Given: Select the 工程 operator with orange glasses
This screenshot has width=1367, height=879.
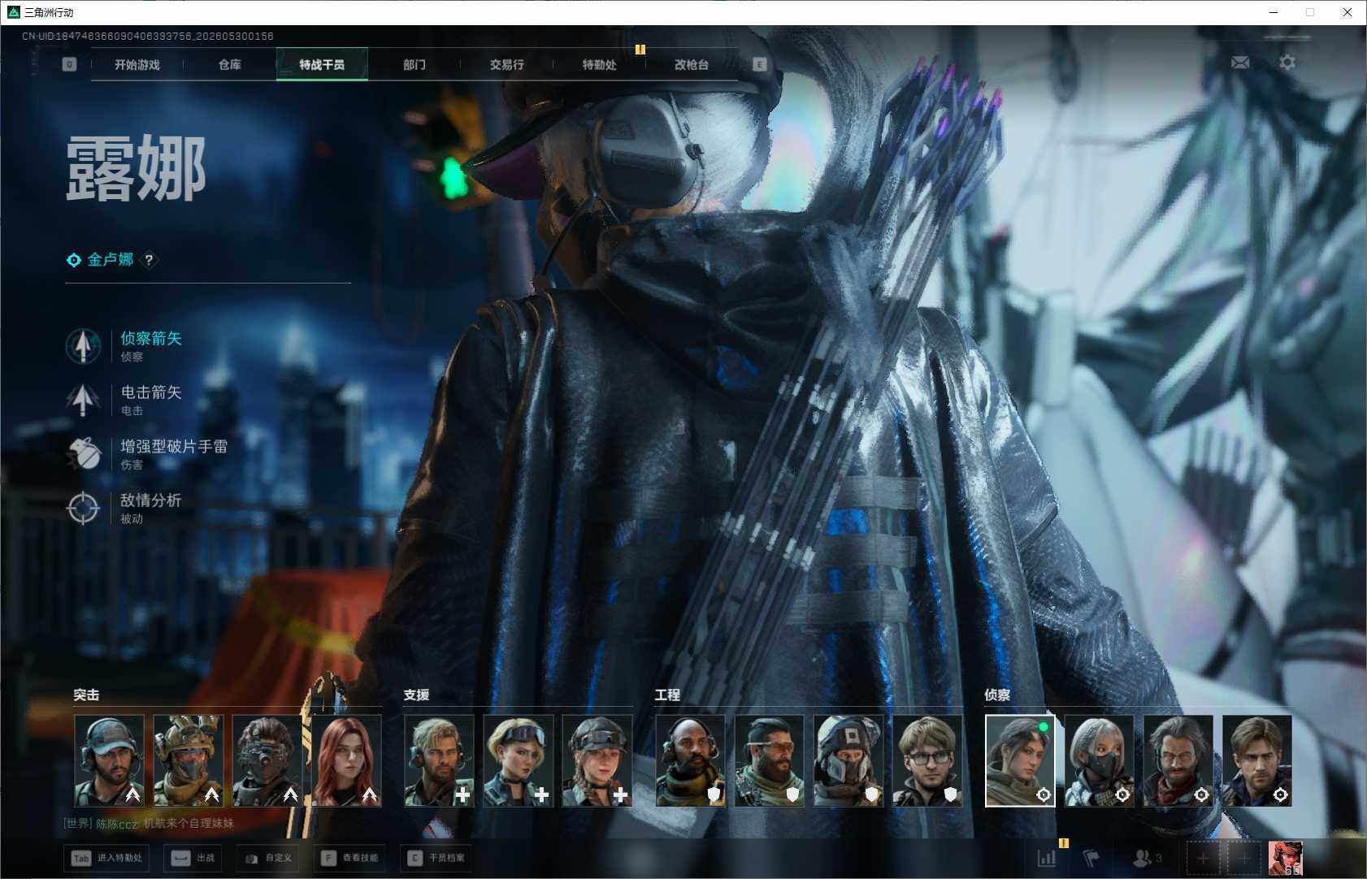Looking at the screenshot, I should (x=769, y=761).
